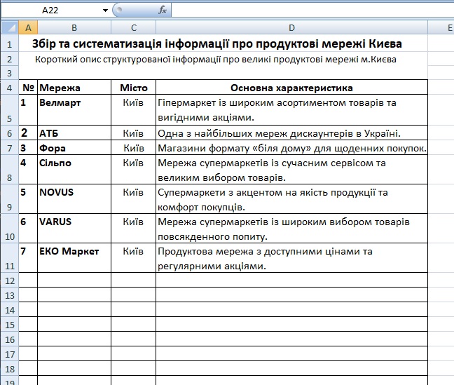The image size is (454, 385).
Task: Select the 'Сільпо' cell
Action: coord(74,170)
